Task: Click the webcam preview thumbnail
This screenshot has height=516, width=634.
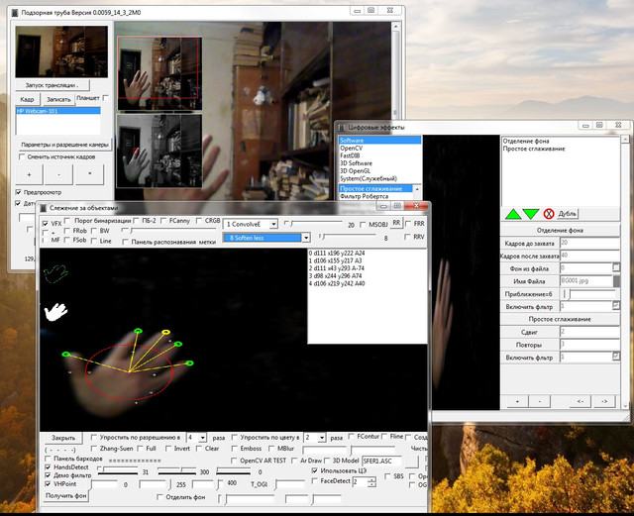Action: (60, 51)
